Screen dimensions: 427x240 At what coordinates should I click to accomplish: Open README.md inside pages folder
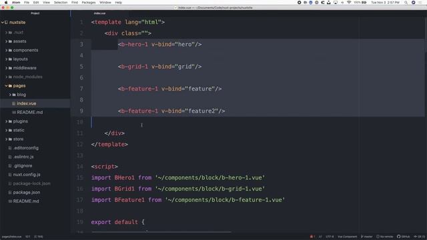(29, 113)
